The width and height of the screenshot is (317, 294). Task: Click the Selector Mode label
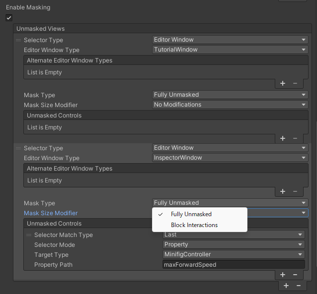(x=55, y=245)
